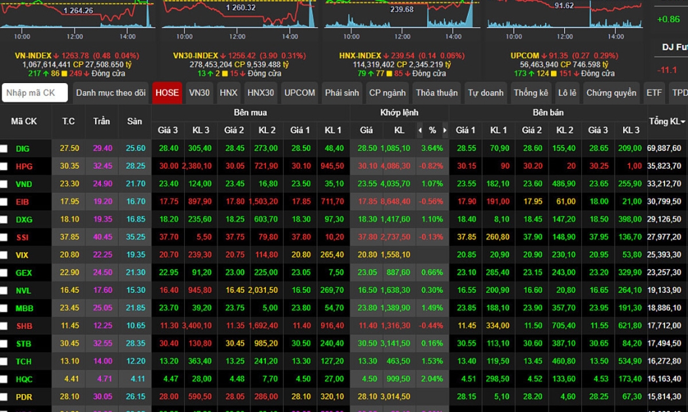Click the VND stock symbol link
This screenshot has height=412, width=688.
[24, 184]
